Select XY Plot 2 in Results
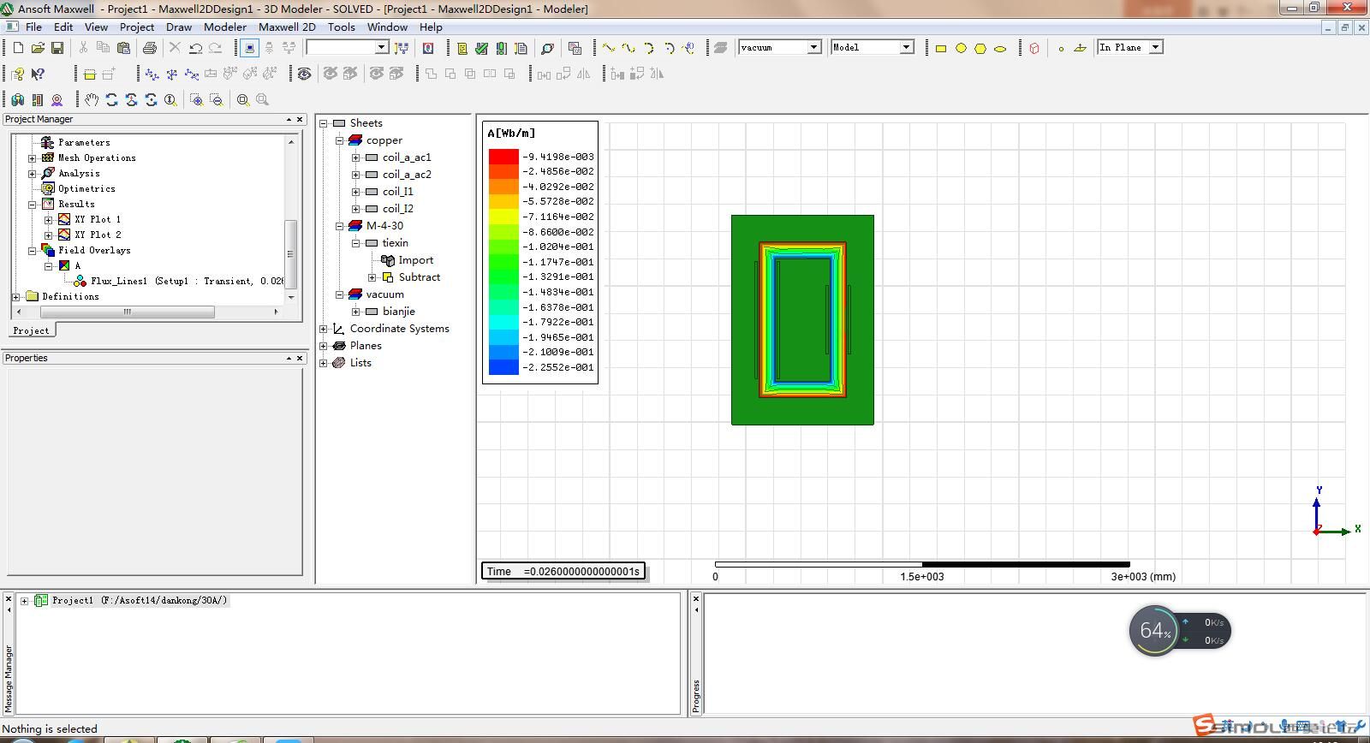This screenshot has height=743, width=1370. pyautogui.click(x=98, y=235)
